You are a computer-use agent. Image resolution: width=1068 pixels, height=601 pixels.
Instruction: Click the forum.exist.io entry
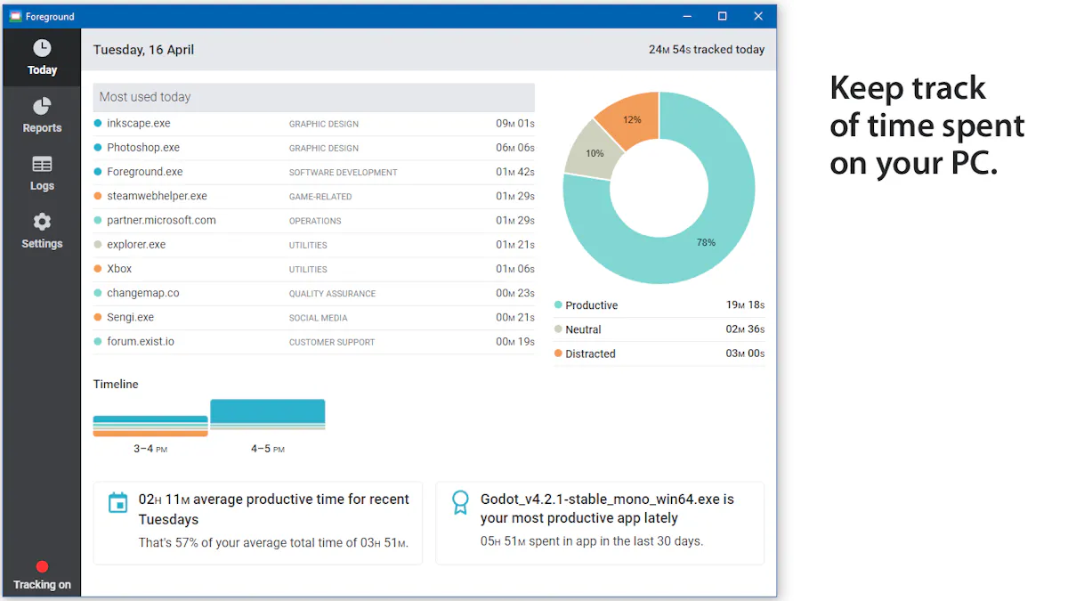[314, 342]
